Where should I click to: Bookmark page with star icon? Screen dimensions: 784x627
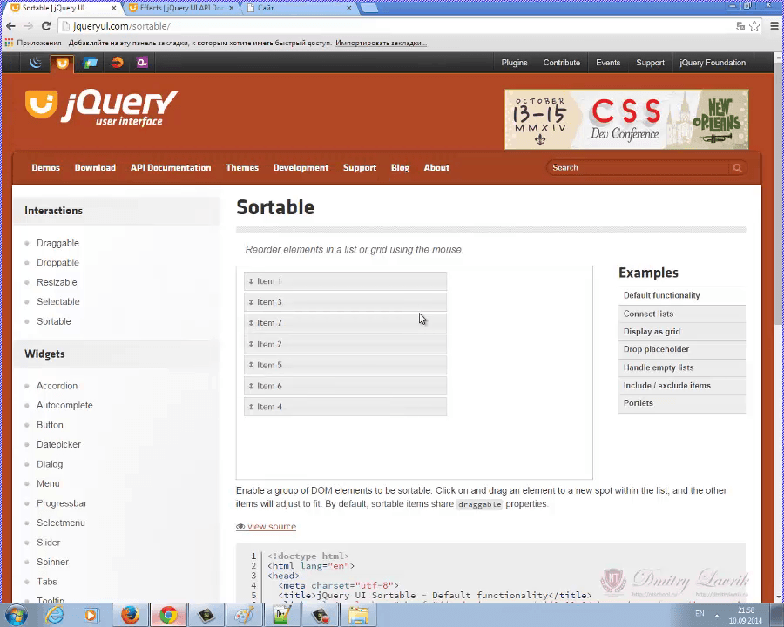click(754, 26)
